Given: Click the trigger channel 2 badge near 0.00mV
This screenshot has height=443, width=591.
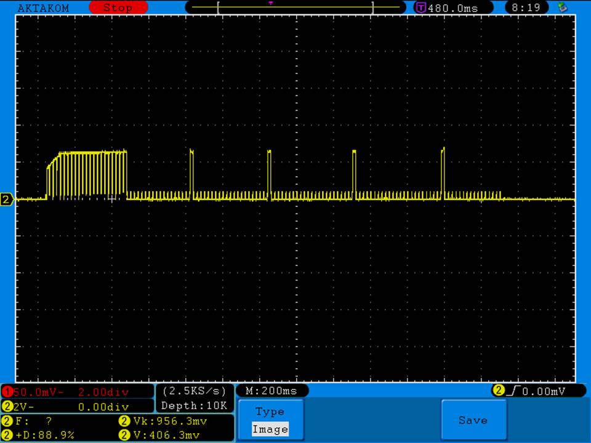Looking at the screenshot, I should pos(497,391).
